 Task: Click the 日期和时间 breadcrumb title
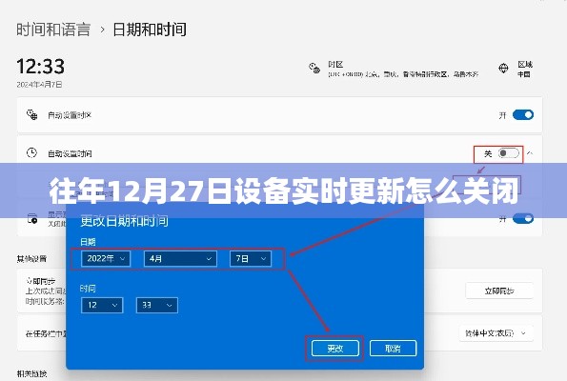150,30
